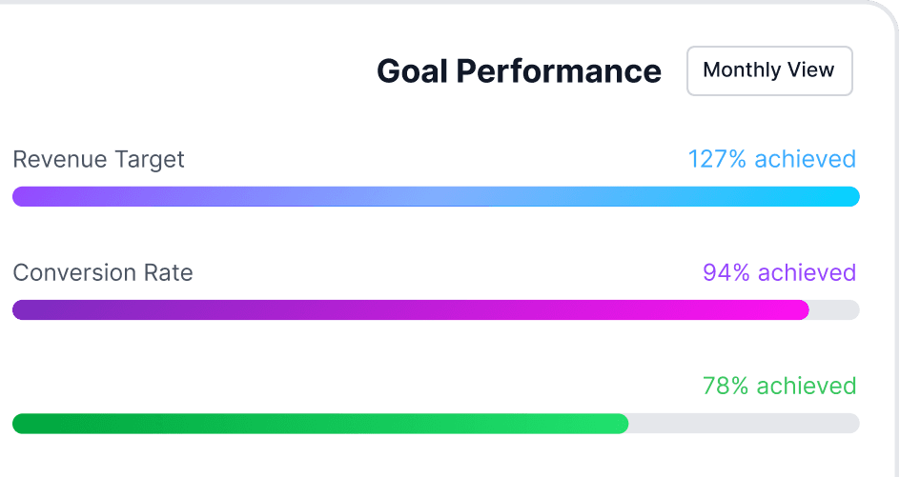Click the Conversion Rate label

[103, 273]
